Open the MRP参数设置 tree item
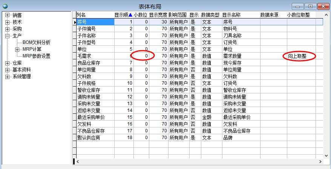 (36, 56)
